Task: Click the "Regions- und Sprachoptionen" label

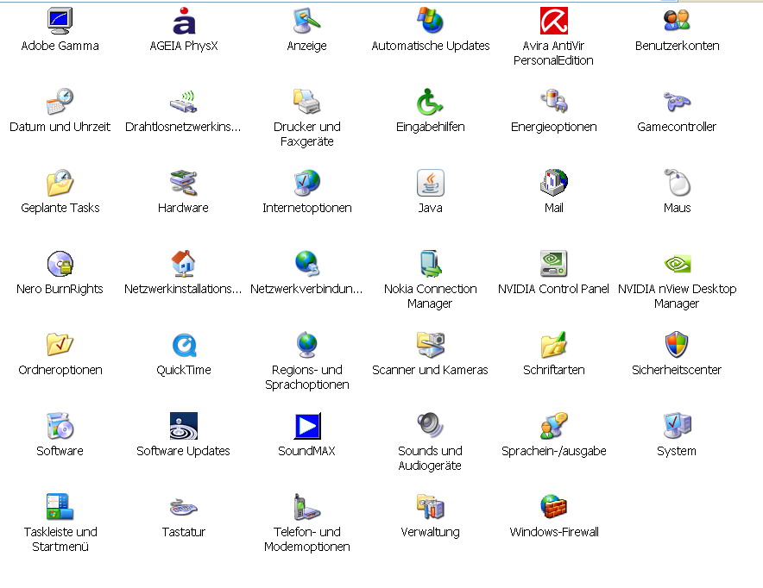Action: 306,377
